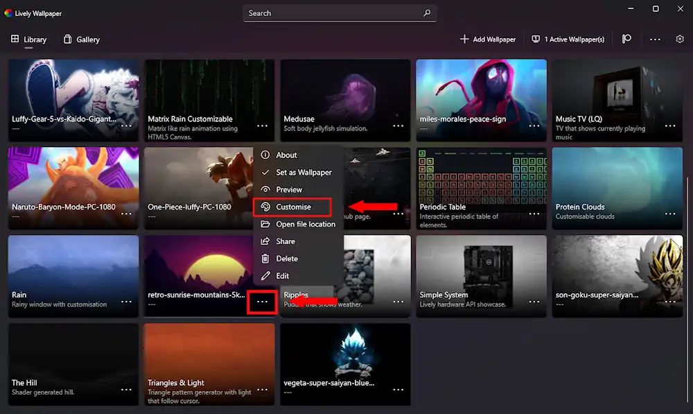693x414 pixels.
Task: Open options dots for The Hill wallpaper
Action: pyautogui.click(x=126, y=390)
